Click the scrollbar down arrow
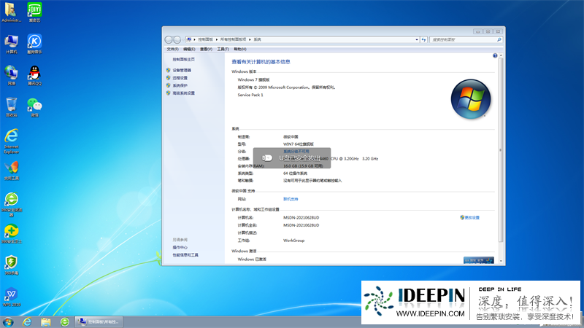The height and width of the screenshot is (328, 584). click(501, 261)
